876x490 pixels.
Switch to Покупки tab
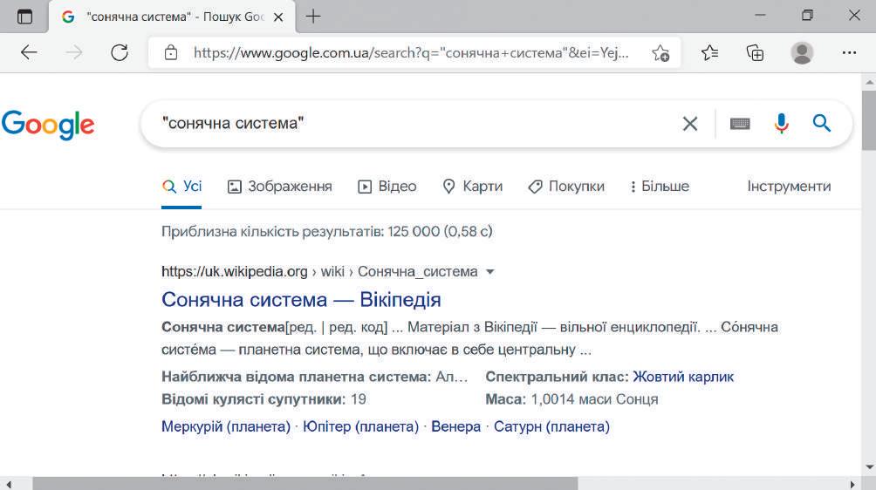pyautogui.click(x=566, y=187)
